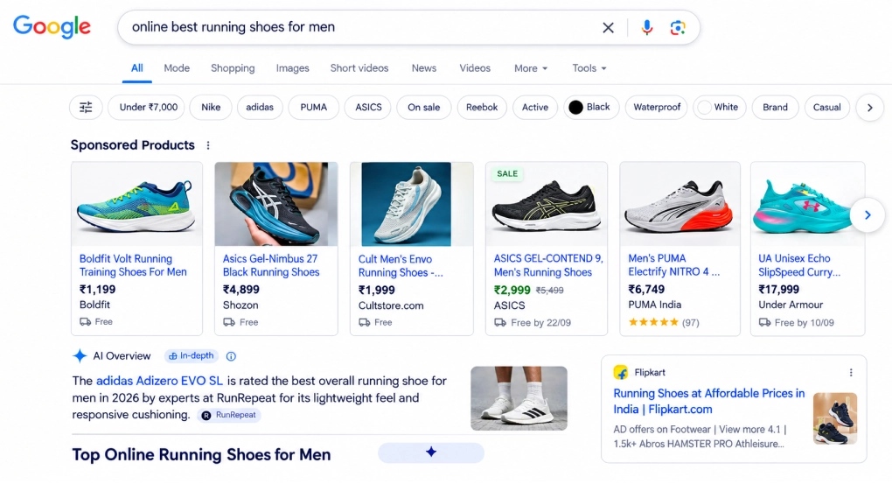The width and height of the screenshot is (892, 491).
Task: Open the Flipkart ad three-dot menu
Action: point(851,373)
